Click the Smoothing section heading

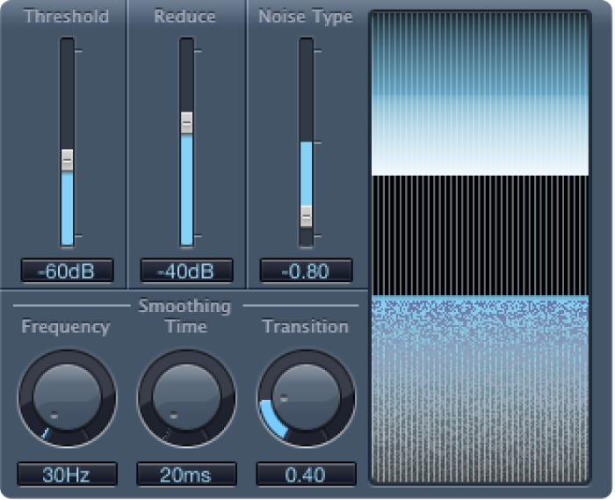184,307
